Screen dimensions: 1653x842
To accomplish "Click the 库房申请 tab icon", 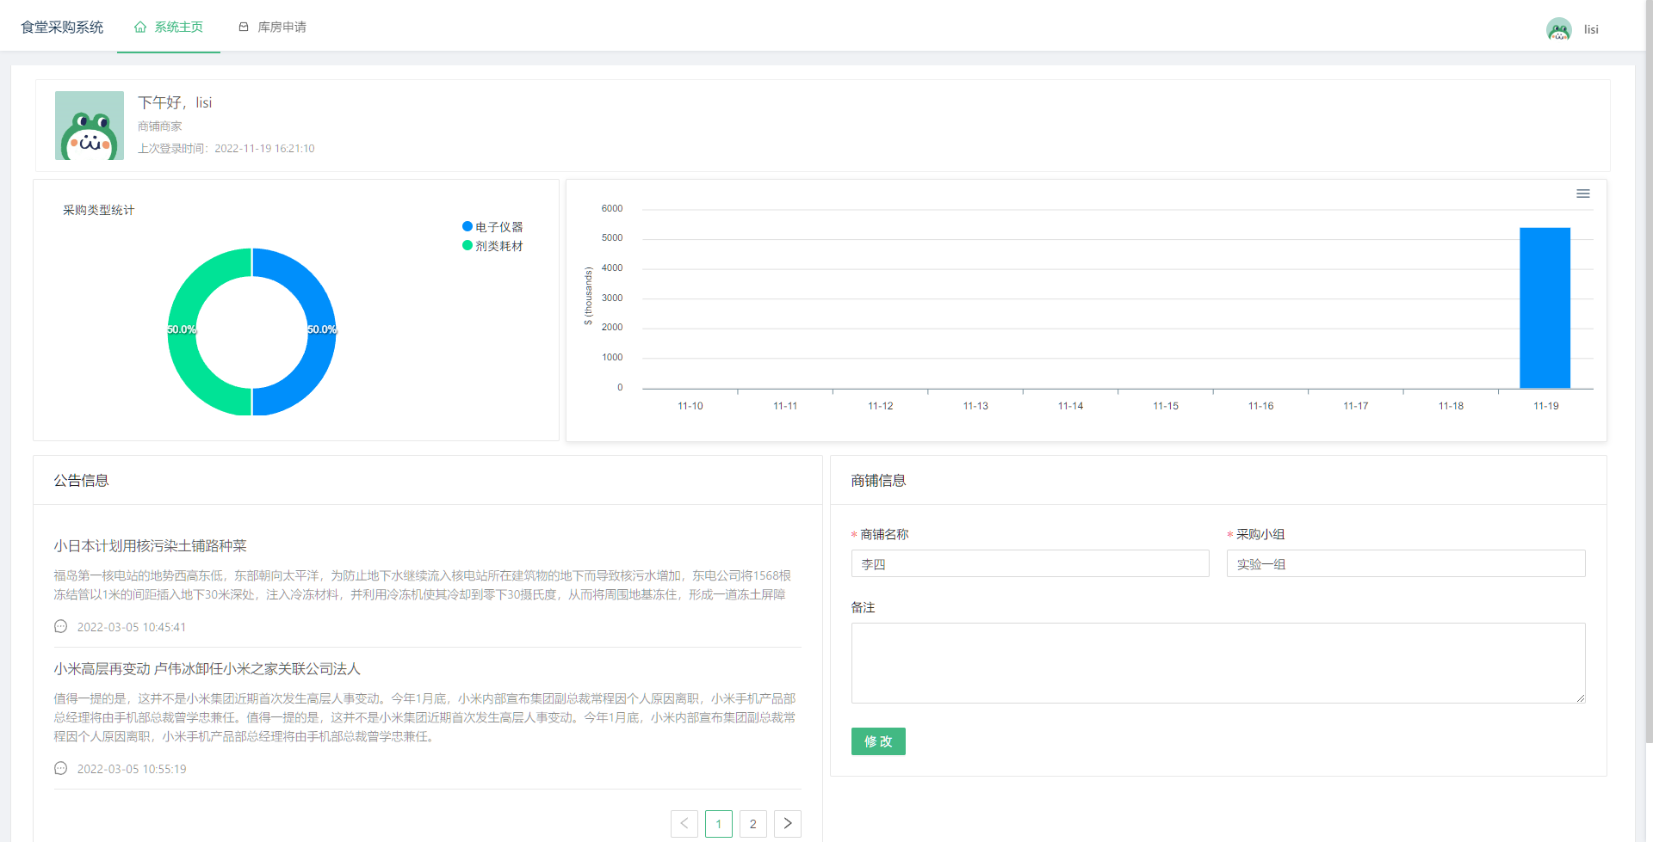I will [x=244, y=27].
